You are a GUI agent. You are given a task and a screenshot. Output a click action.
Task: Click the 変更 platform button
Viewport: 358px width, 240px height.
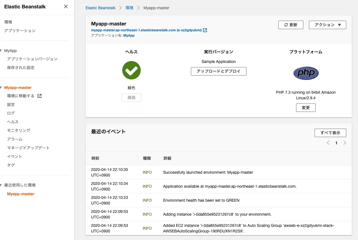point(306,108)
